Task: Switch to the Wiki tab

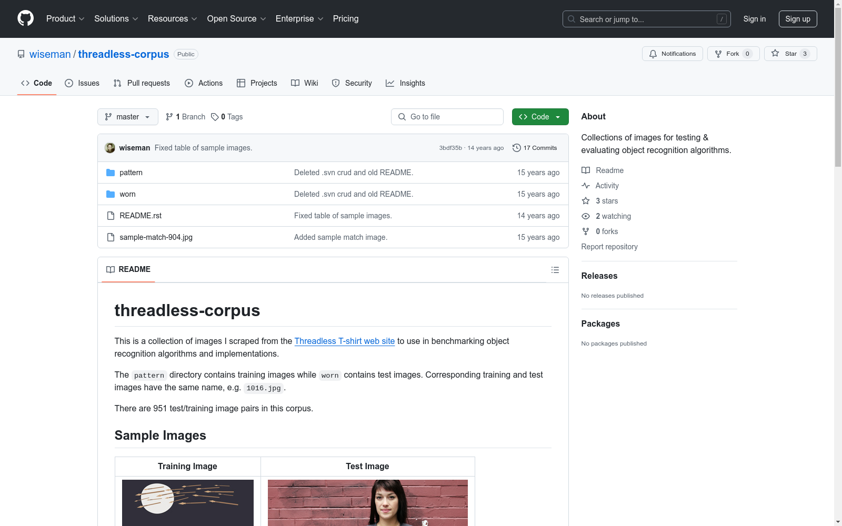Action: 305,83
